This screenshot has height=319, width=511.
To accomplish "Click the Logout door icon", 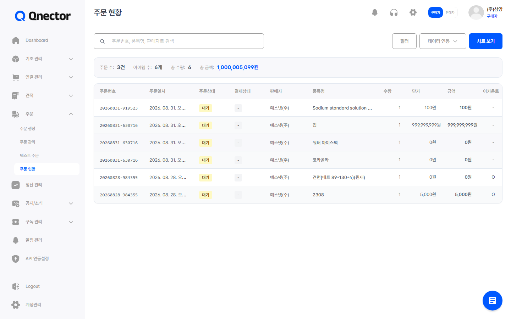I will pyautogui.click(x=16, y=286).
